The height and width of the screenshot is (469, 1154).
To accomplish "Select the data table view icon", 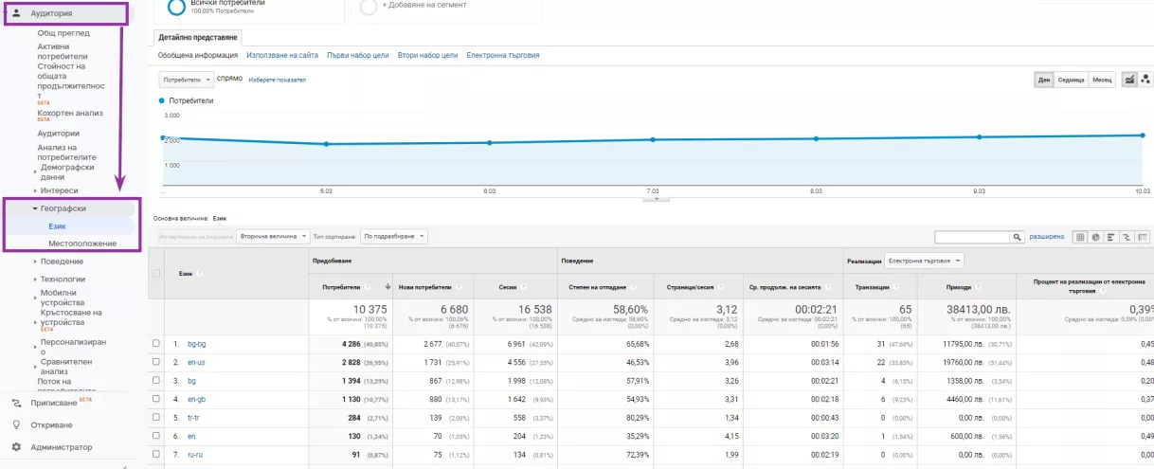I will tap(1080, 237).
